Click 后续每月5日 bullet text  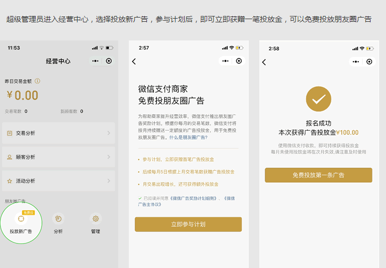[188, 172]
